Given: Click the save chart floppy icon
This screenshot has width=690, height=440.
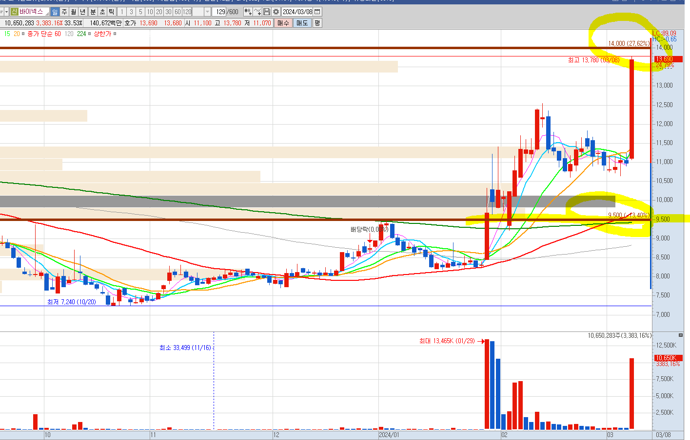Looking at the screenshot, I should 267,12.
